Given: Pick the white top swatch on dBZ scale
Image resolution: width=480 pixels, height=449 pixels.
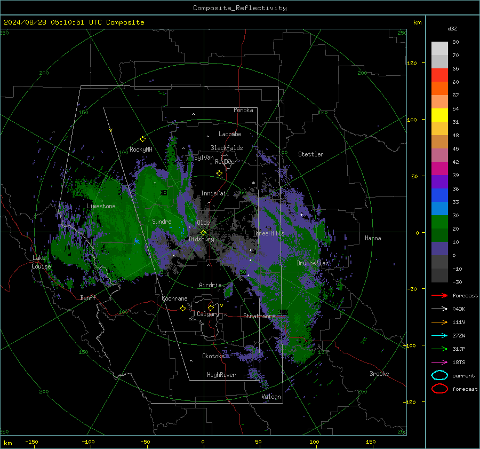Looking at the screenshot, I should click(439, 48).
